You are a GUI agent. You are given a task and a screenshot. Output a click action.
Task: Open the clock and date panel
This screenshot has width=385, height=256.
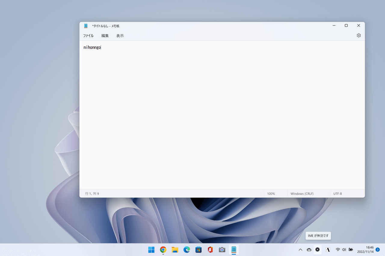pyautogui.click(x=365, y=250)
